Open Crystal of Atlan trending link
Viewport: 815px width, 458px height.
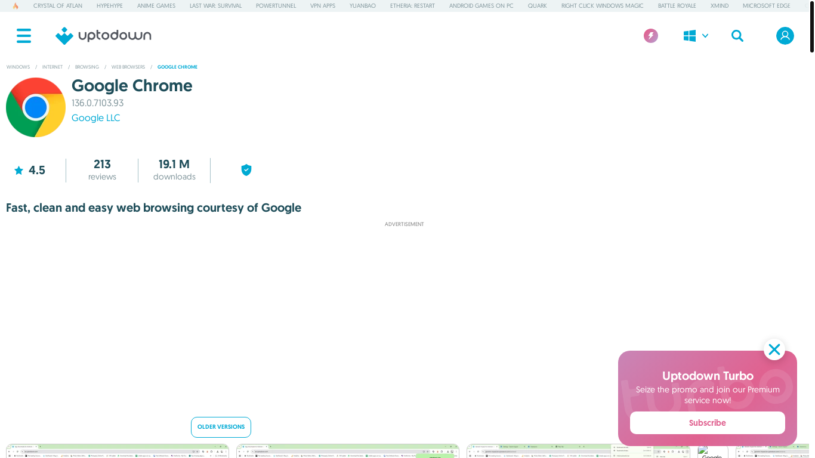(x=58, y=6)
